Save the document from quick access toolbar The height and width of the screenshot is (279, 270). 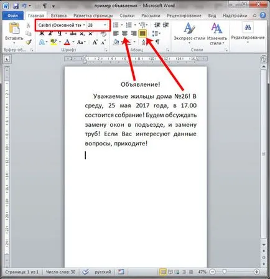point(16,6)
